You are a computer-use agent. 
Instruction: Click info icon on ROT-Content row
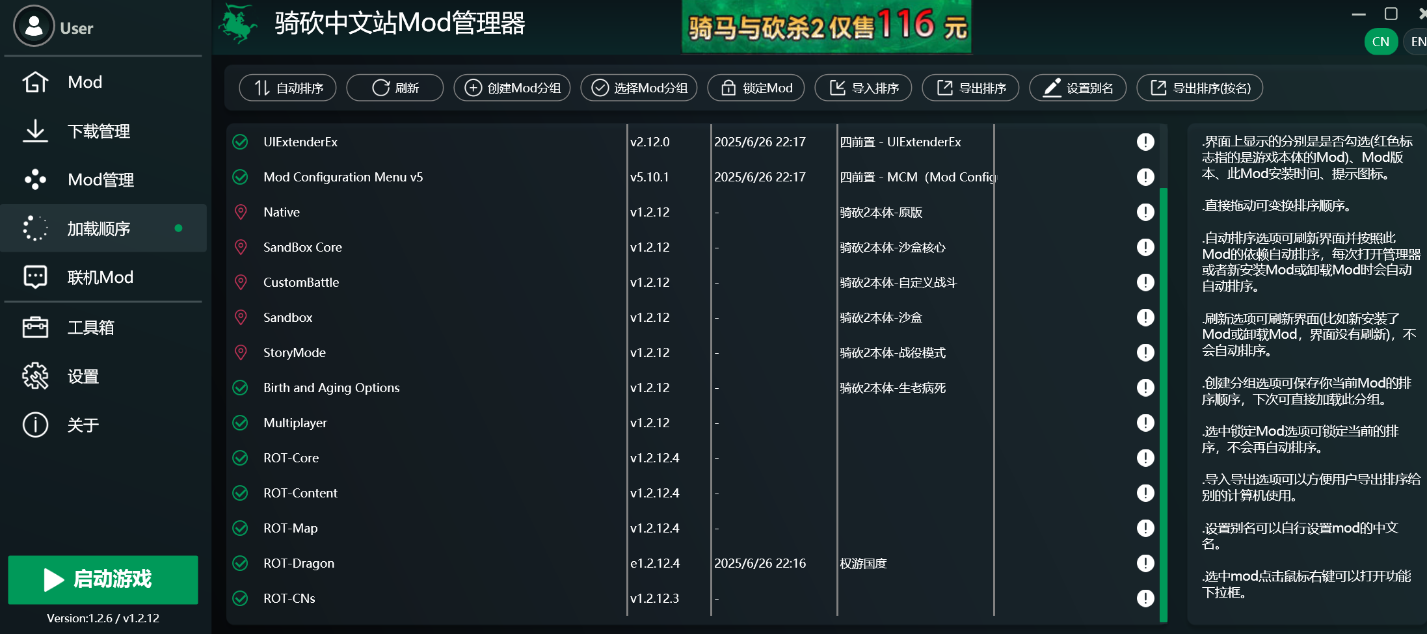tap(1145, 493)
